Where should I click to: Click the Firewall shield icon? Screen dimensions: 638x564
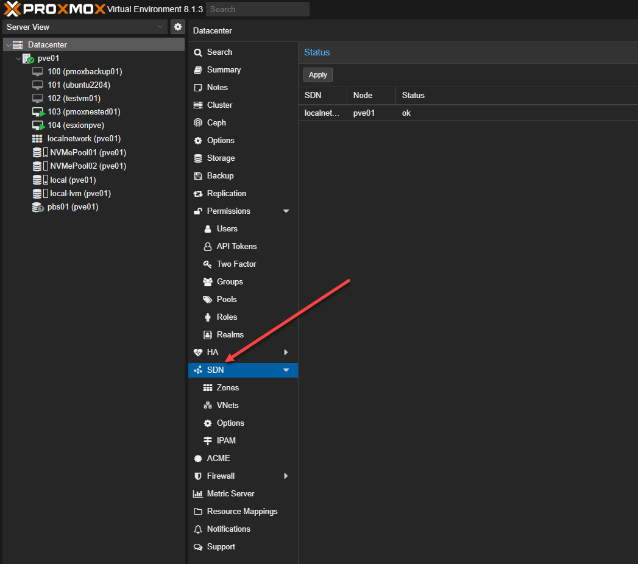click(x=198, y=476)
